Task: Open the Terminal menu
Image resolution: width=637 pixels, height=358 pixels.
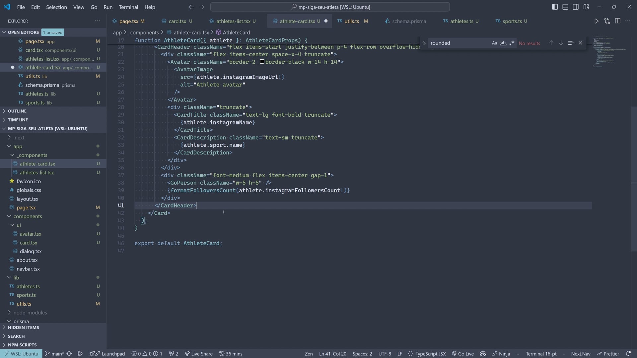Action: coord(128,7)
